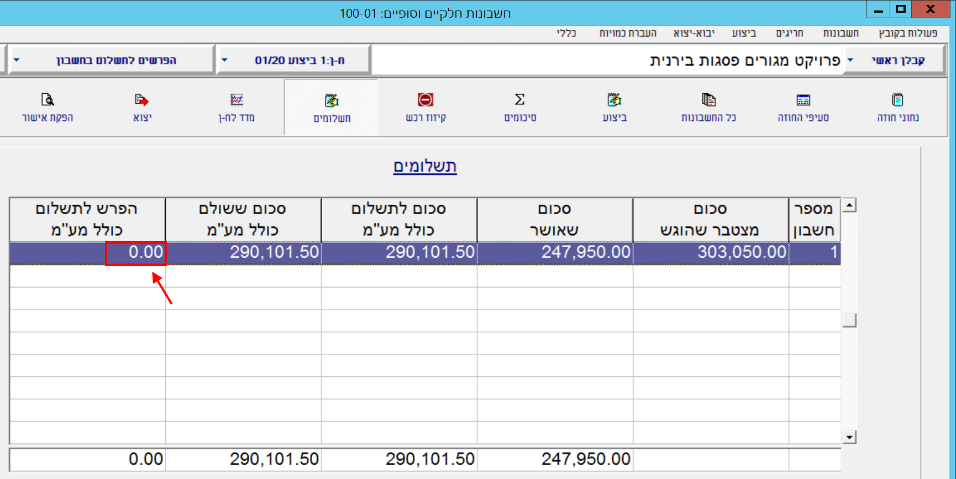The height and width of the screenshot is (479, 956).
Task: Open the כל החשבונות all accounts icon
Action: [708, 100]
